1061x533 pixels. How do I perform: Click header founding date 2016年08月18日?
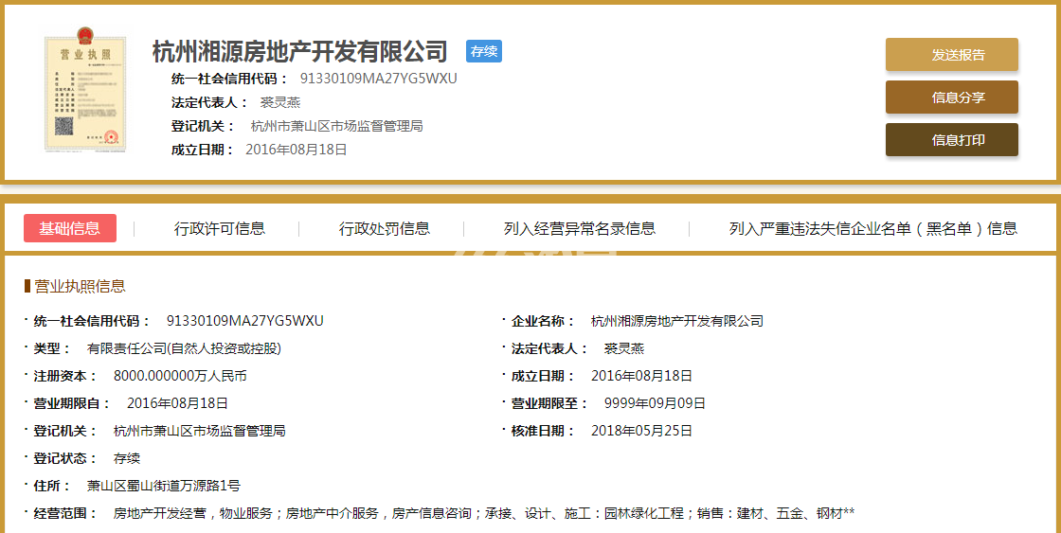(x=297, y=150)
